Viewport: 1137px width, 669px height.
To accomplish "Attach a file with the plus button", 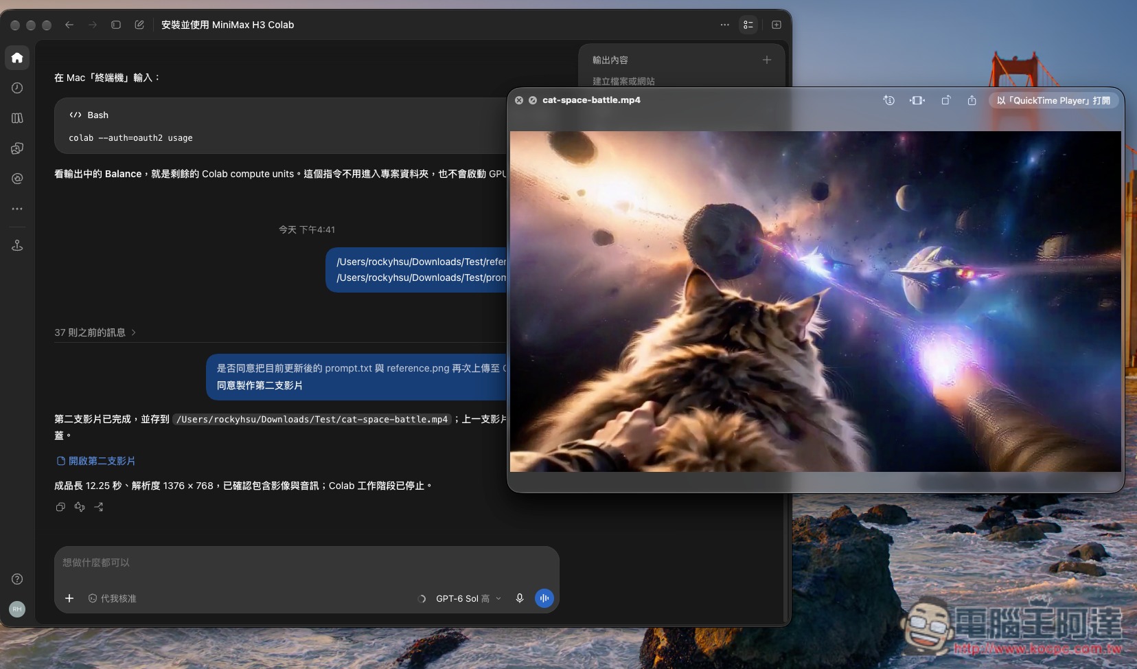I will click(69, 598).
